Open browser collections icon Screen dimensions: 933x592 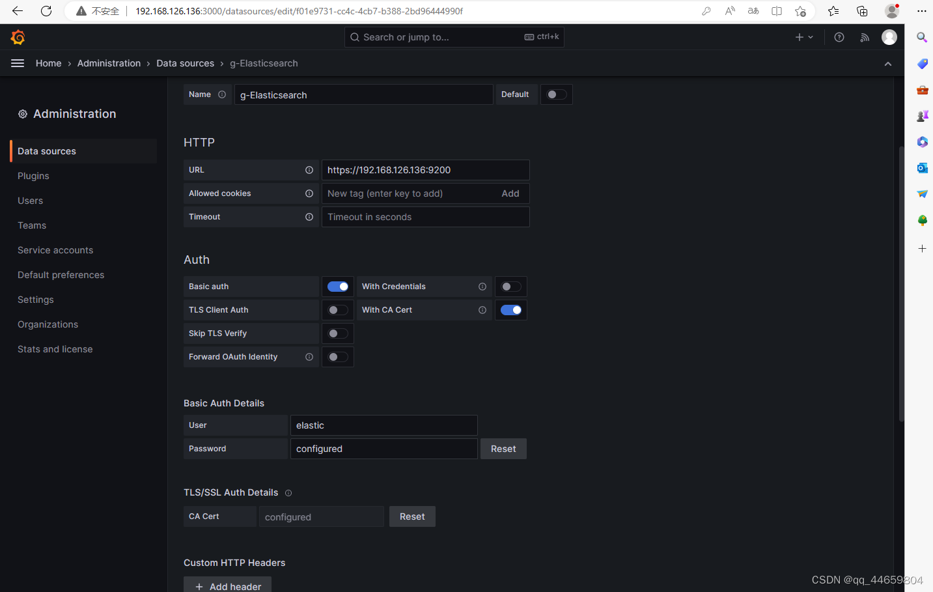(862, 11)
